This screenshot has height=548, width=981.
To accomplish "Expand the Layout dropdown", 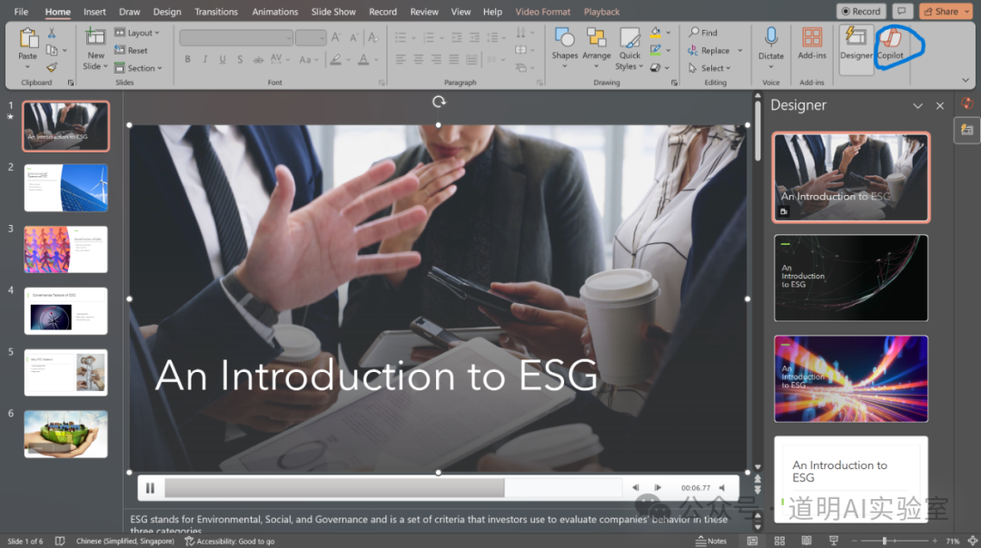I will [137, 33].
